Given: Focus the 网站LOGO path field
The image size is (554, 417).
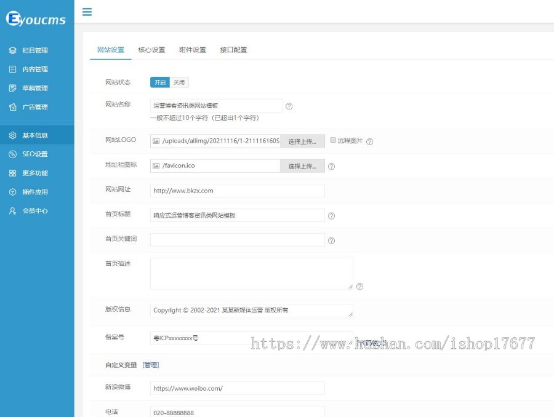Looking at the screenshot, I should click(215, 141).
